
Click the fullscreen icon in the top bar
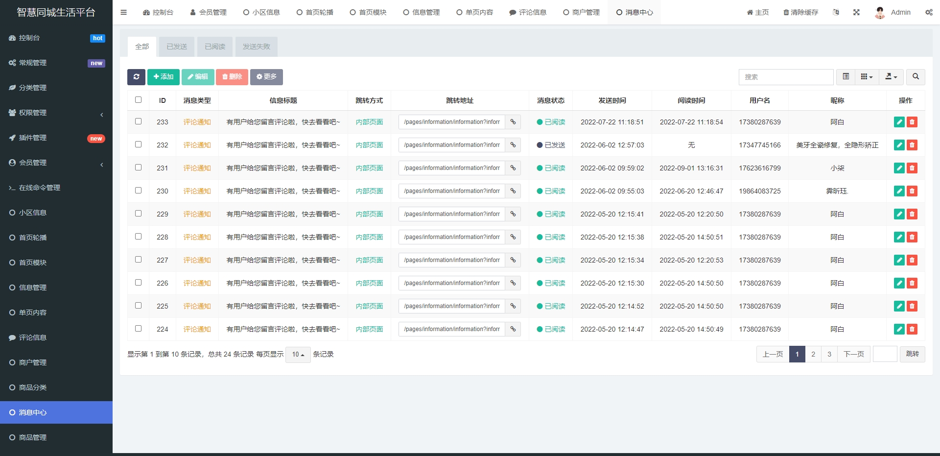click(856, 12)
